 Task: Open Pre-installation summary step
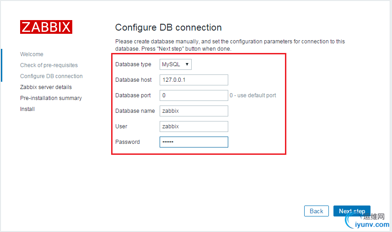pos(51,98)
